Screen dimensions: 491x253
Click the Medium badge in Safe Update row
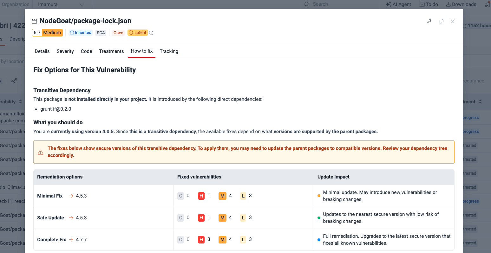tap(223, 218)
